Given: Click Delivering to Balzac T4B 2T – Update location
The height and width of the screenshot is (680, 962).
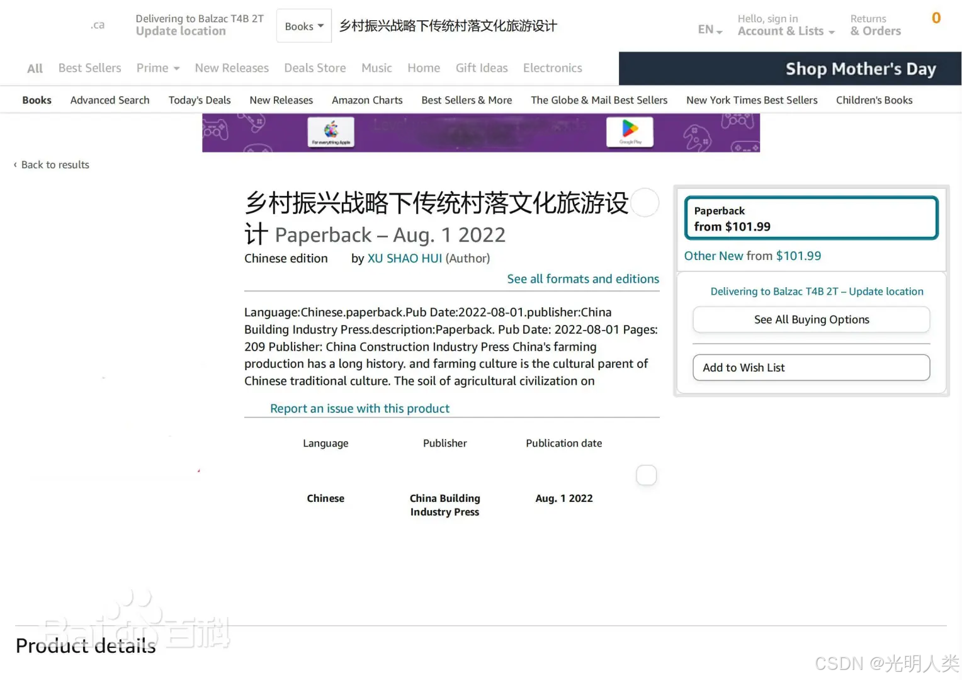Looking at the screenshot, I should 817,292.
